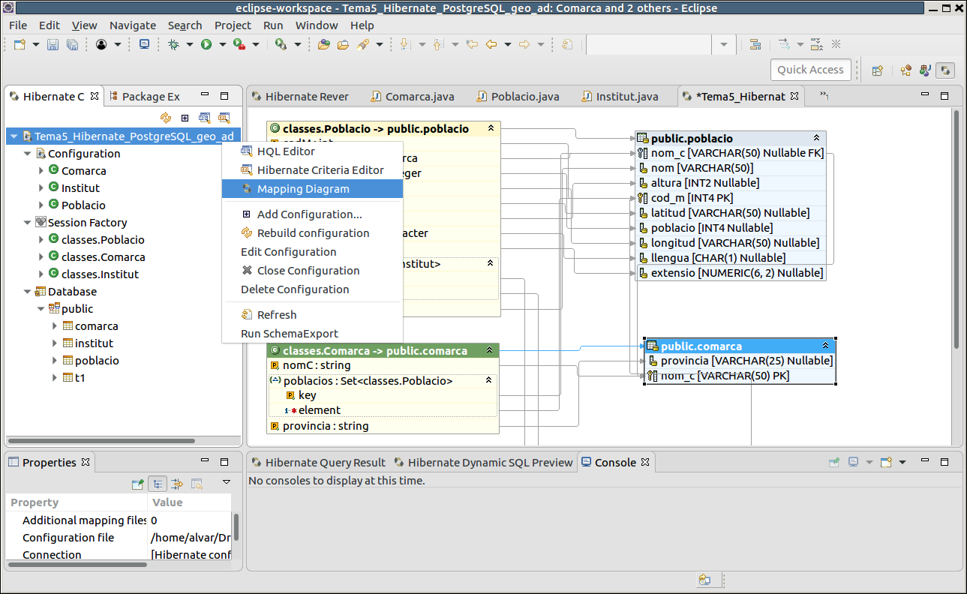967x594 pixels.
Task: Click the green Run button icon
Action: [x=206, y=45]
